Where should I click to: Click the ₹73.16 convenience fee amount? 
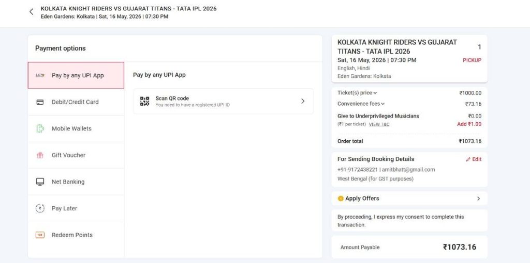pyautogui.click(x=473, y=104)
